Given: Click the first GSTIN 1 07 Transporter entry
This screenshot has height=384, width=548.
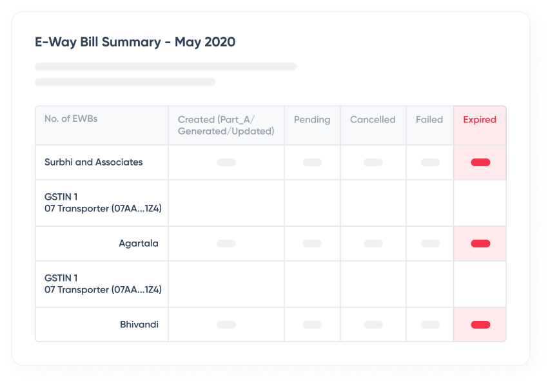Looking at the screenshot, I should 103,203.
